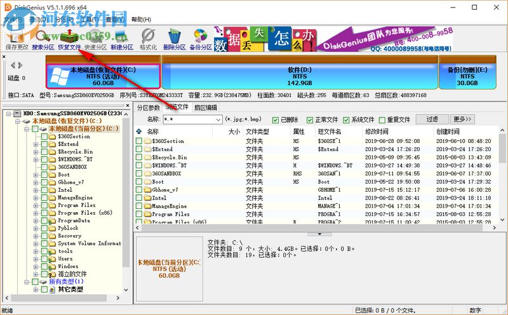Viewport: 508px width, 315px height.
Task: Toggle the 正常文件 checkbox
Action: click(x=310, y=120)
